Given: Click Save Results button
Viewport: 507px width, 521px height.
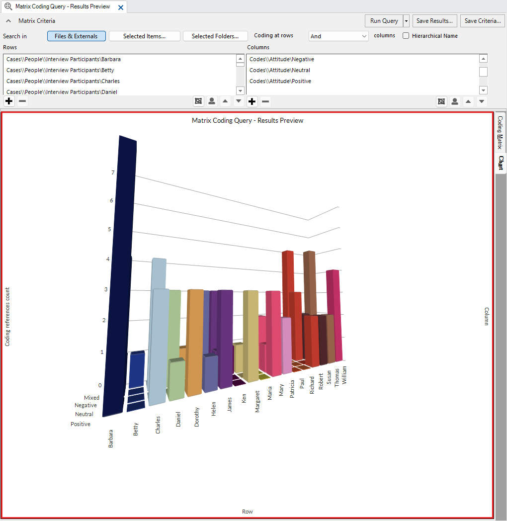Looking at the screenshot, I should pos(434,21).
